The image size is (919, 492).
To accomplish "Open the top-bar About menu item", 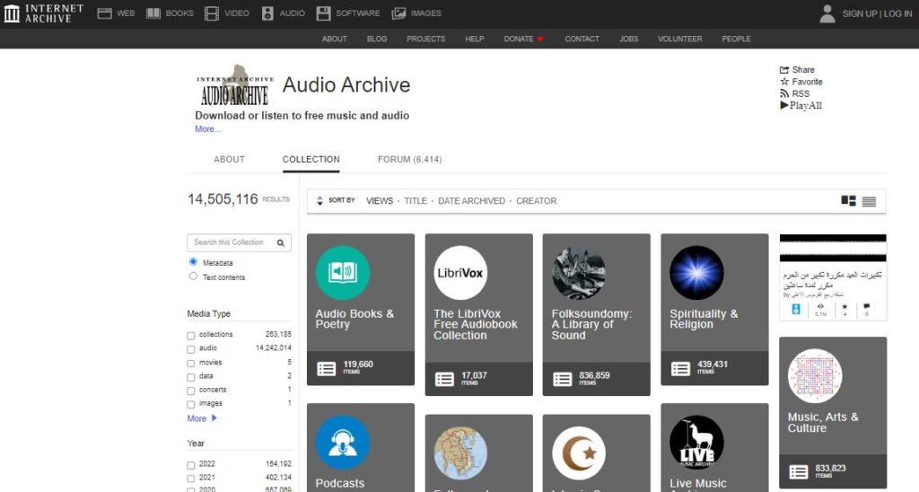I will (335, 39).
